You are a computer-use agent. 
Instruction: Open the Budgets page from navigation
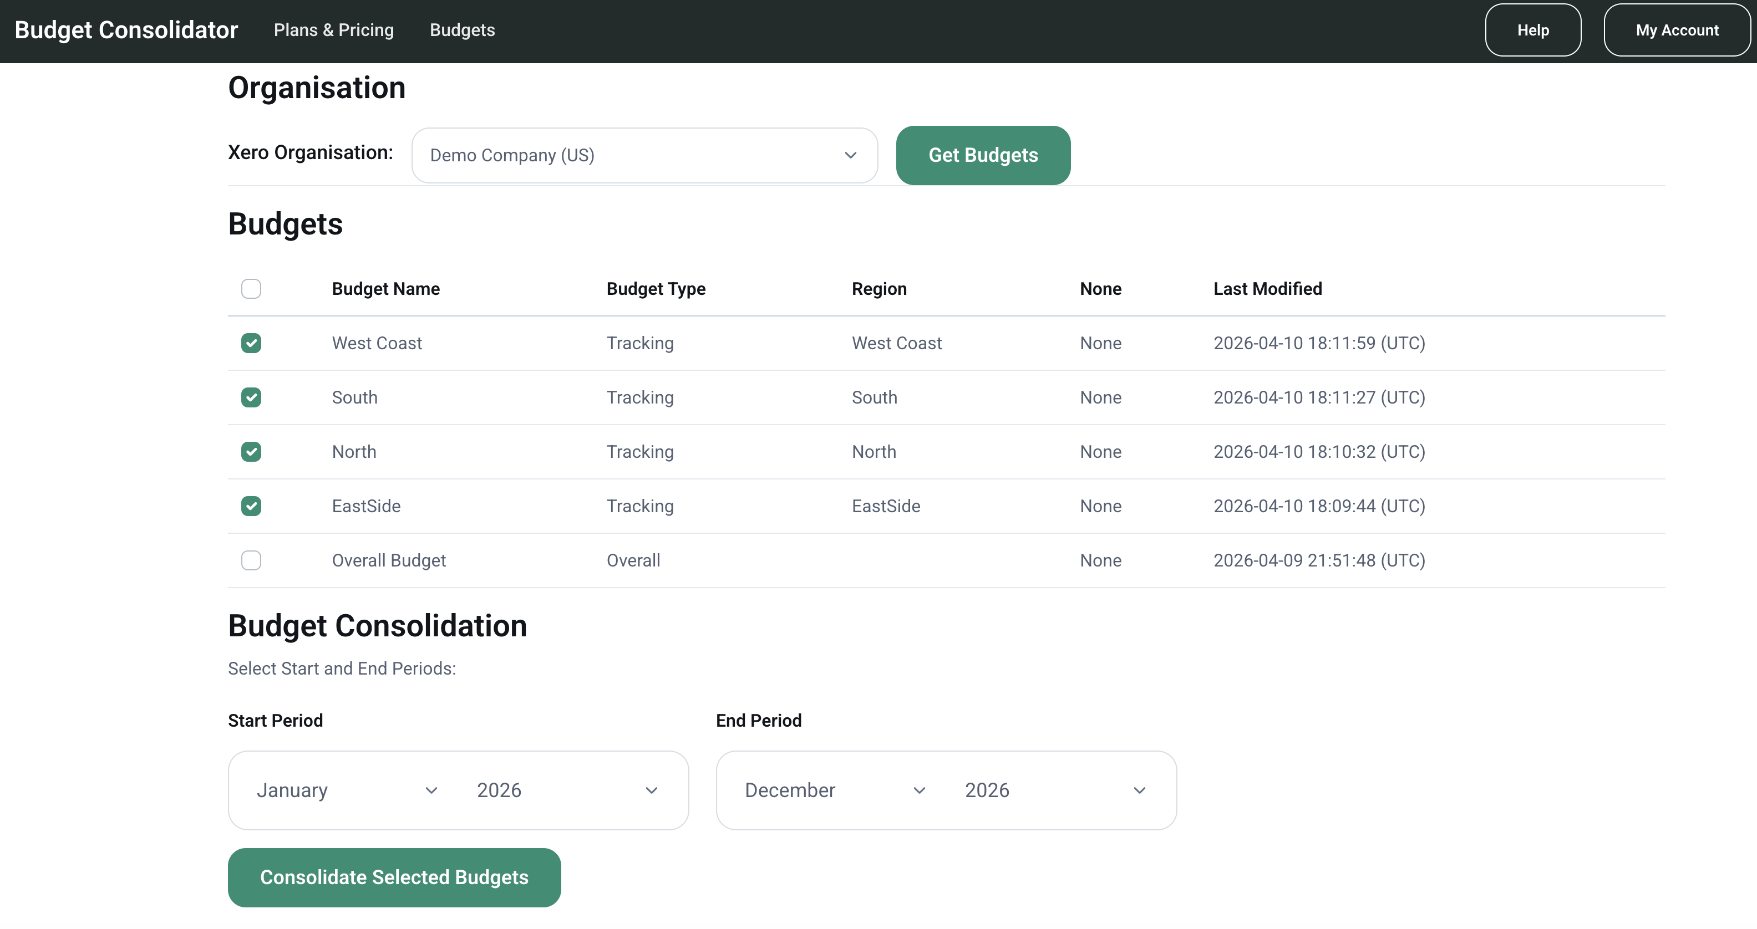click(x=462, y=30)
